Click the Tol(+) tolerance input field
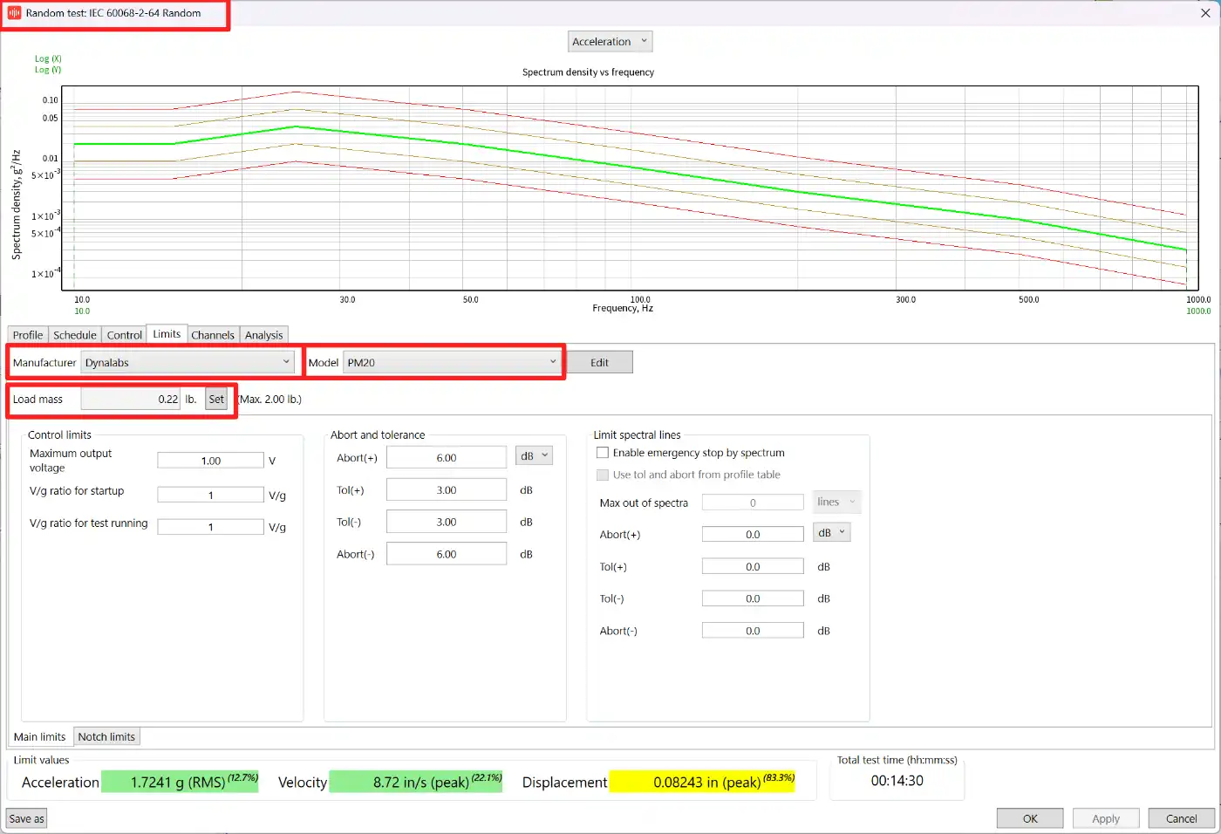 [x=446, y=490]
